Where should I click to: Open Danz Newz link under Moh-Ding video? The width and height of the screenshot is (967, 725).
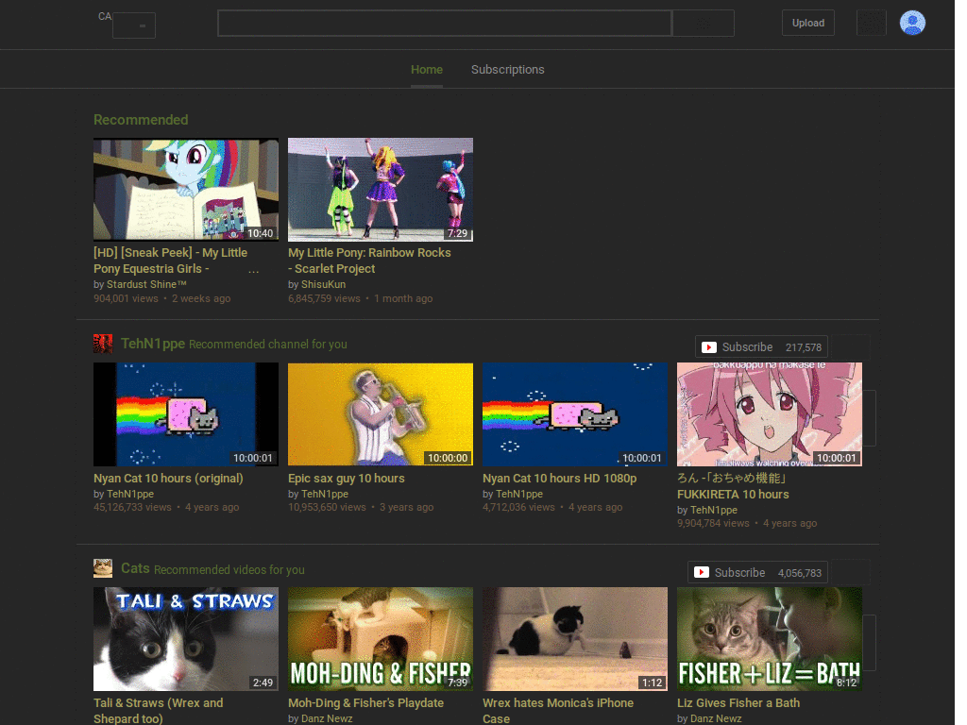click(x=327, y=718)
